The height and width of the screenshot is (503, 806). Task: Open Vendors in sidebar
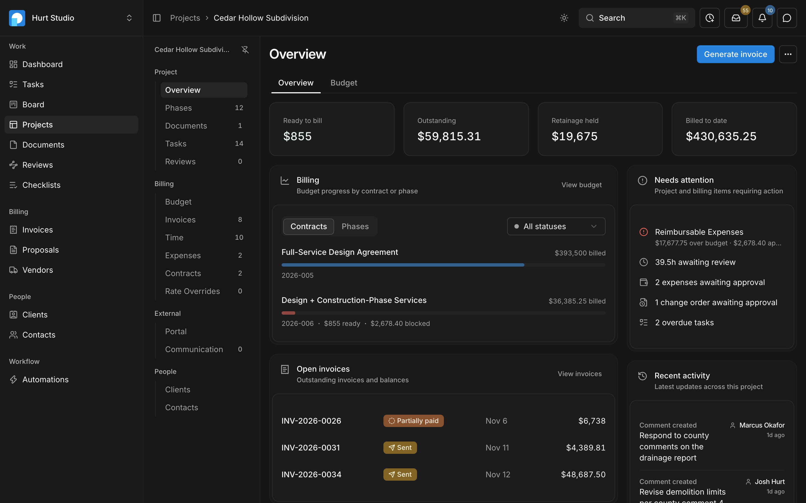71,270
